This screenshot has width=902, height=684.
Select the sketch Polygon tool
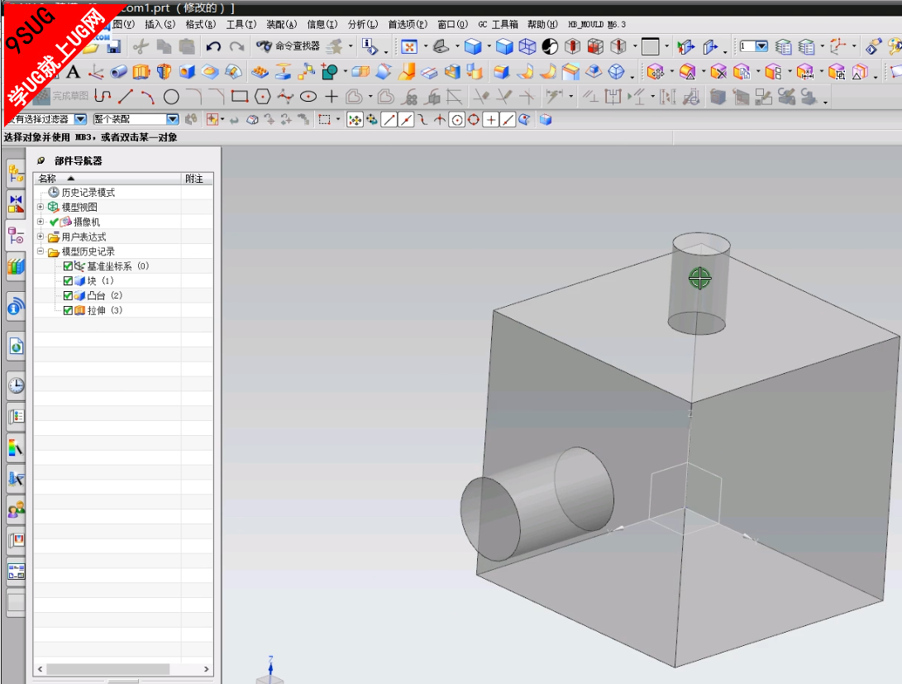[x=262, y=96]
